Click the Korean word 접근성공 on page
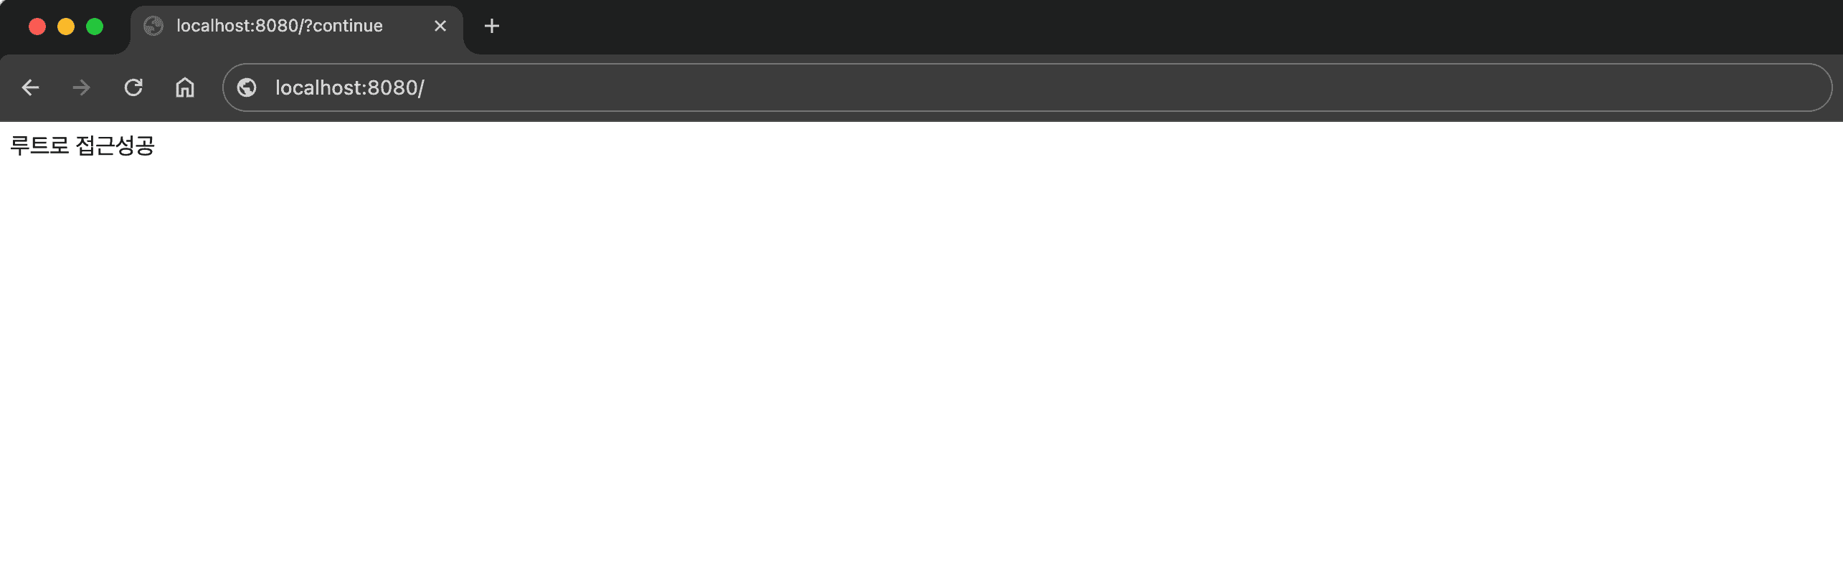Screen dimensions: 1843x585 pos(115,146)
